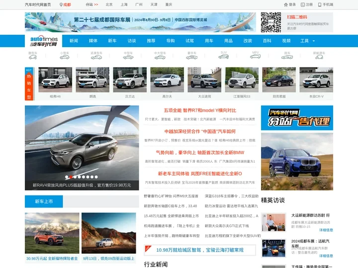The height and width of the screenshot is (268, 358).
Task: Open the 试驾 navigation tab
Action: click(x=190, y=41)
